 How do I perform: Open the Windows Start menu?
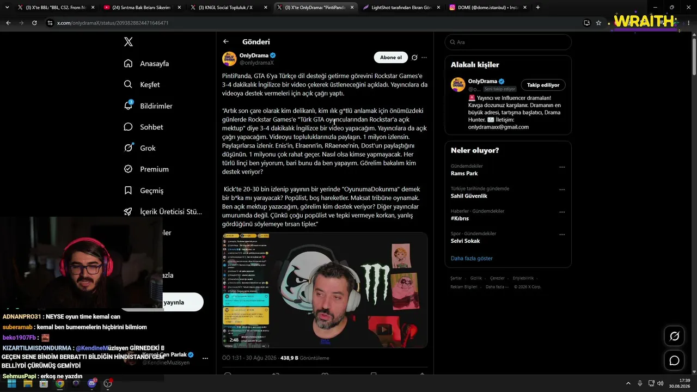click(11, 383)
